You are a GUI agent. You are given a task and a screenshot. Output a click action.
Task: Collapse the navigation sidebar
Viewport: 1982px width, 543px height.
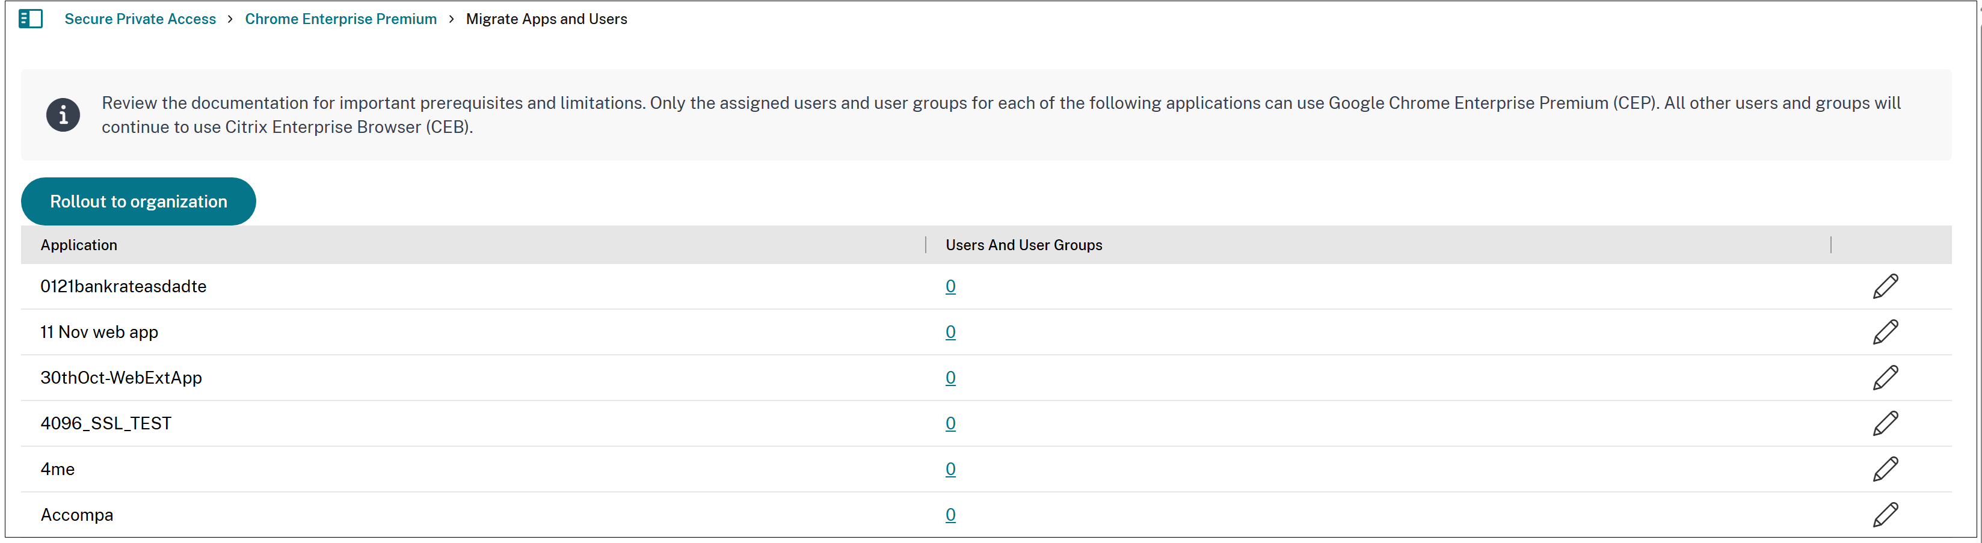point(31,19)
